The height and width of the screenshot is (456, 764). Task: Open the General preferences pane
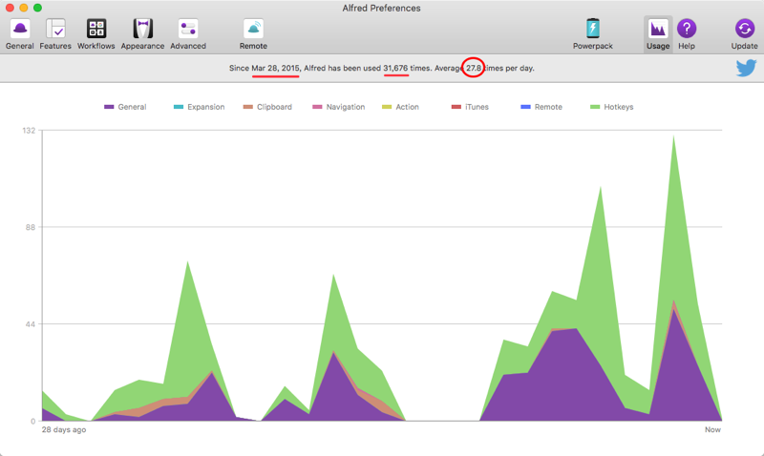coord(19,33)
